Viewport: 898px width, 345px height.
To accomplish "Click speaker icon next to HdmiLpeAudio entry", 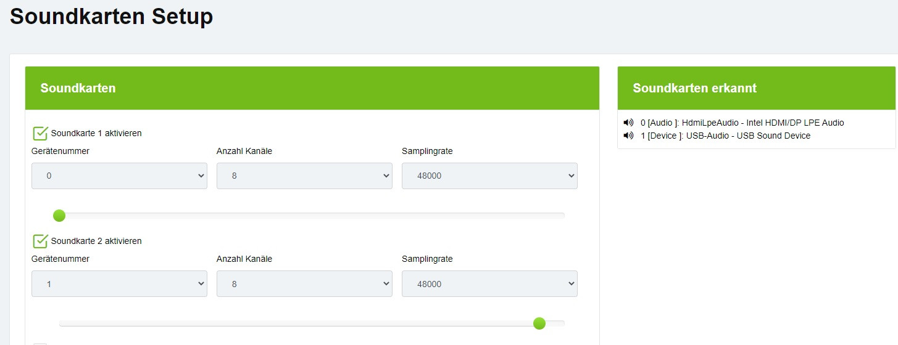I will [x=628, y=123].
